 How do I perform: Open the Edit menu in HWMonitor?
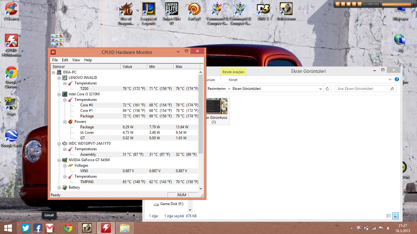(65, 60)
